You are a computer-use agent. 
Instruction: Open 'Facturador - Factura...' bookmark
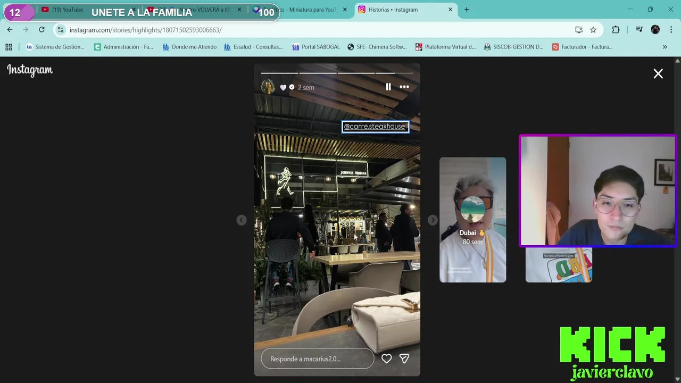(x=582, y=47)
